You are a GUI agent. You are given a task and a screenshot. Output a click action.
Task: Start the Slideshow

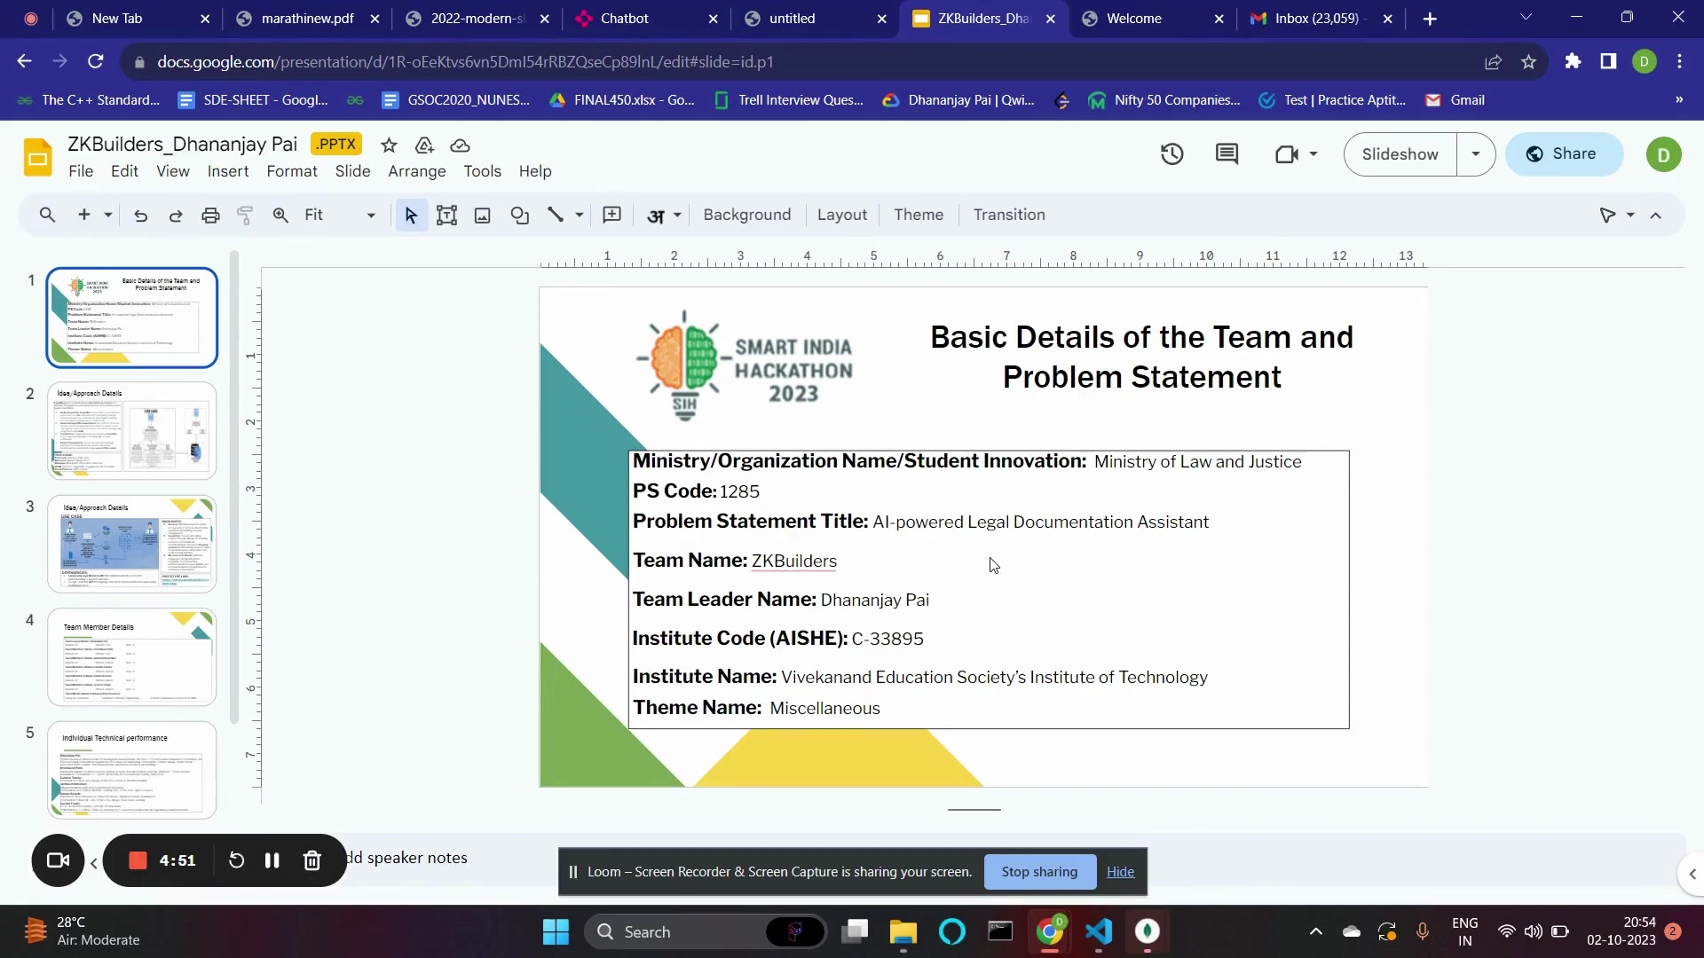pyautogui.click(x=1400, y=154)
